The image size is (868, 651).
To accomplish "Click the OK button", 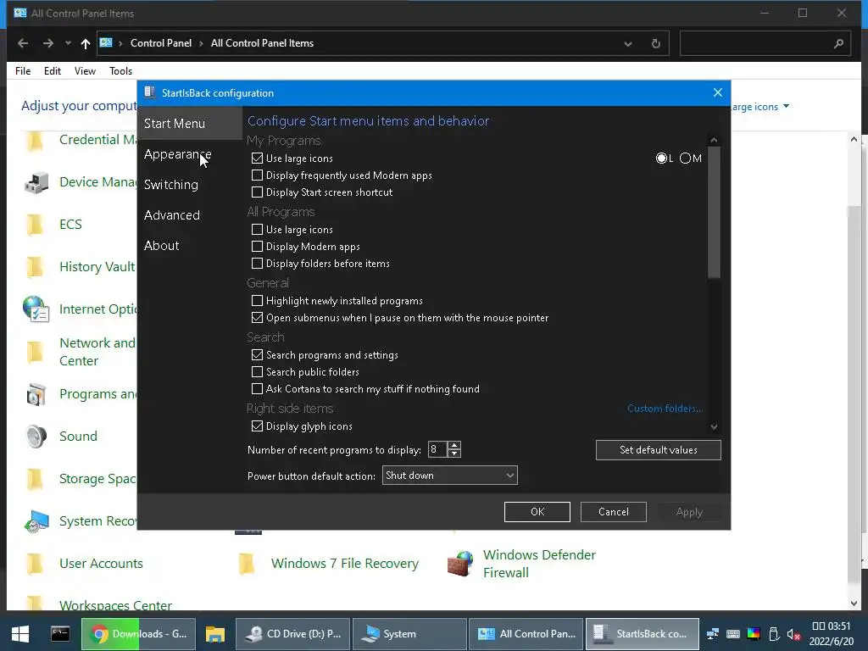I will pyautogui.click(x=537, y=512).
